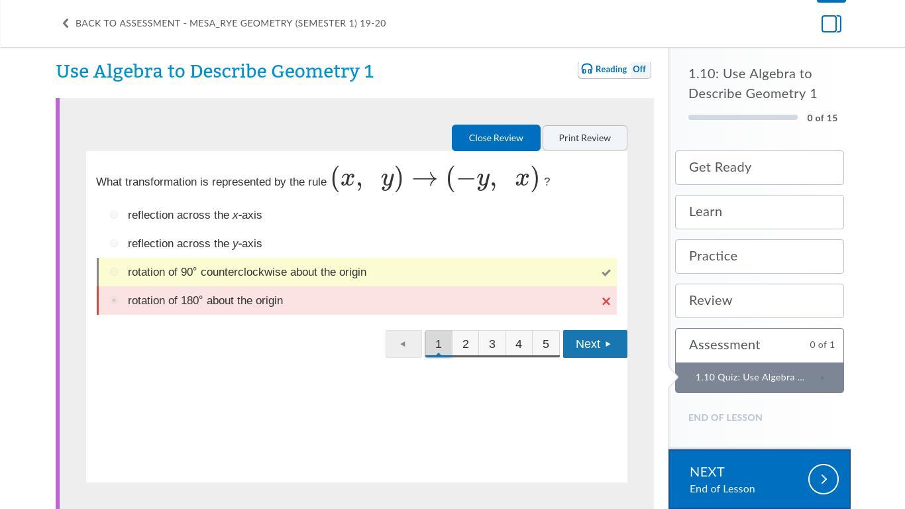Open the 1.10 Quiz item

click(x=750, y=377)
